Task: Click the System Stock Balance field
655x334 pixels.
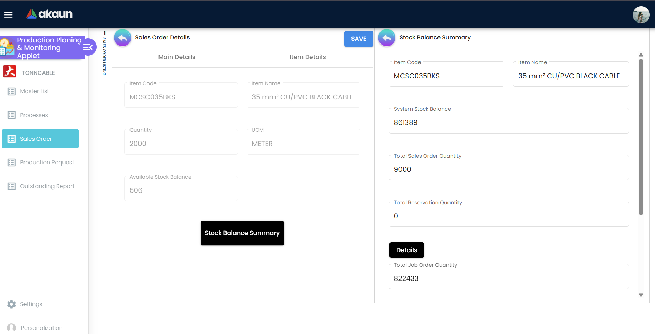Action: pos(508,122)
